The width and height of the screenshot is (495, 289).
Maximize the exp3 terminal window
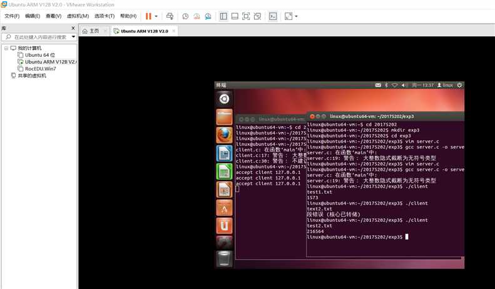click(x=324, y=116)
